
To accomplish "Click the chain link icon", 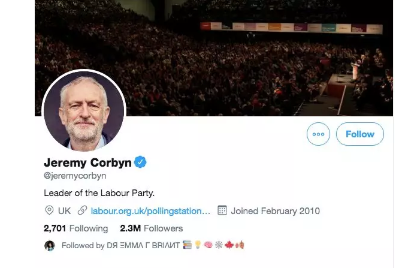I will point(83,210).
